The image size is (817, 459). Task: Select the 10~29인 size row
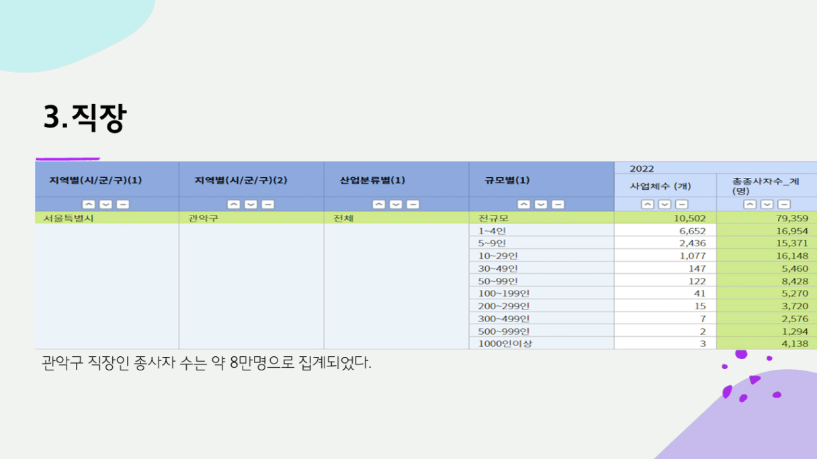pos(497,256)
